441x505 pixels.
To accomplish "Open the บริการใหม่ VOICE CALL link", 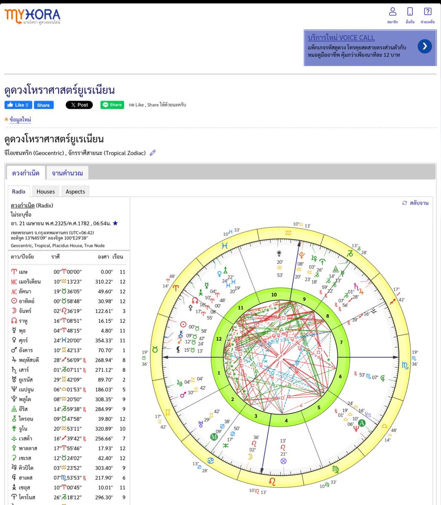I will [341, 37].
